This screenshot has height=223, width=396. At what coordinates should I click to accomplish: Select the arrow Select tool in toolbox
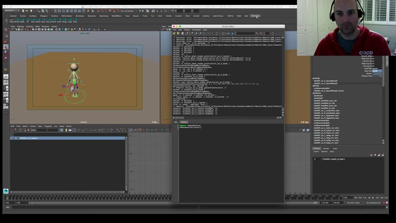coord(6,30)
